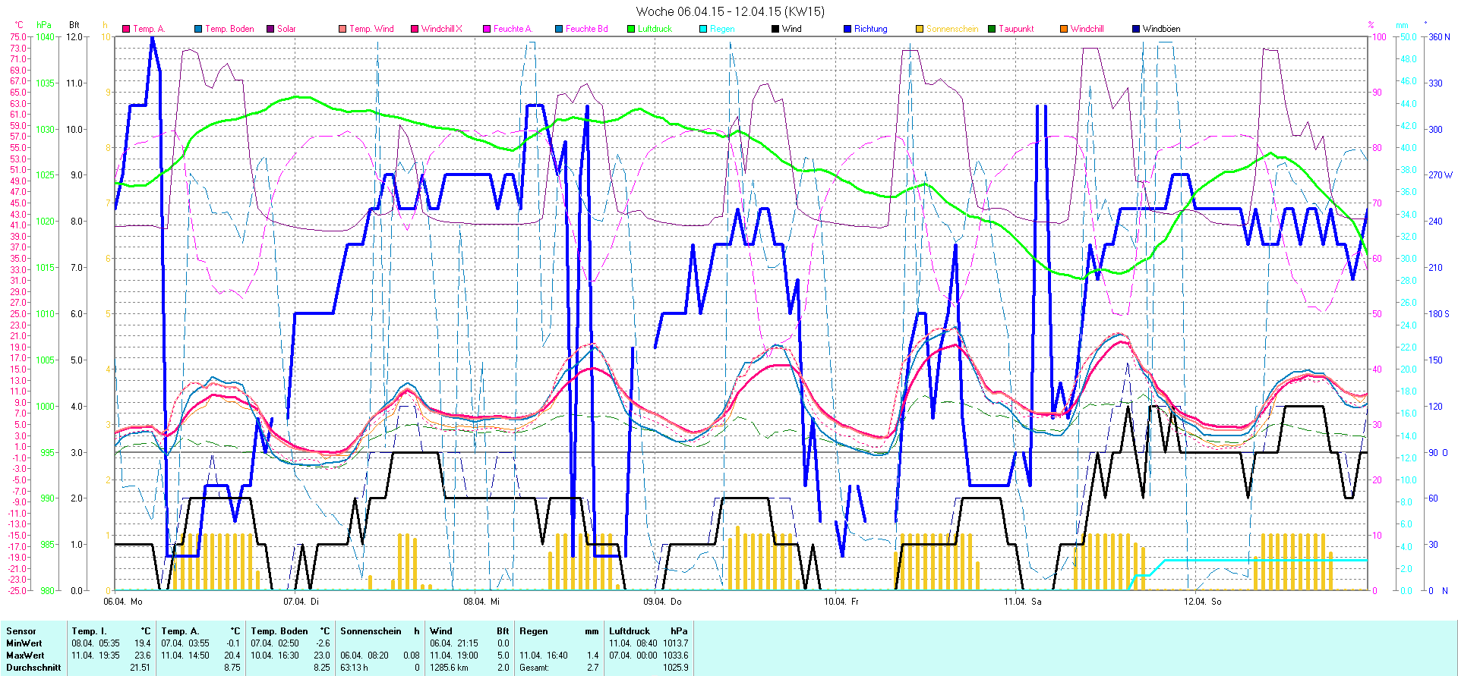This screenshot has height=676, width=1458.
Task: Click the Windböen legend label
Action: 1161,29
